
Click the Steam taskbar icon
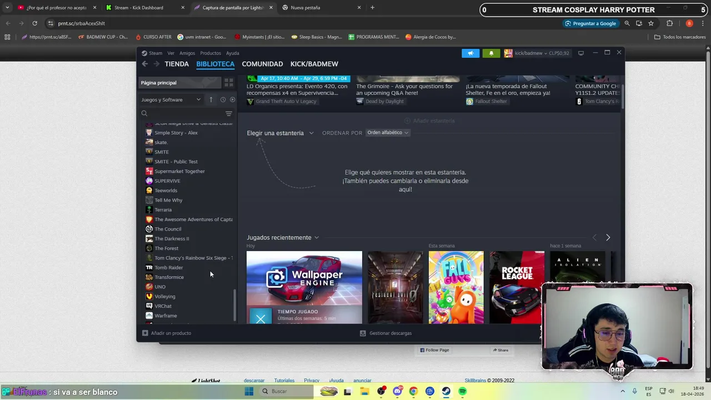446,391
